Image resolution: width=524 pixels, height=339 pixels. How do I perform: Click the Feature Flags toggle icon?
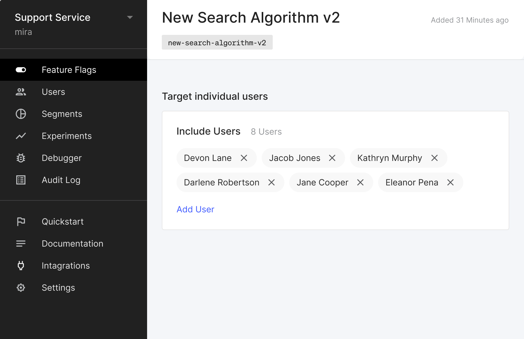tap(21, 70)
